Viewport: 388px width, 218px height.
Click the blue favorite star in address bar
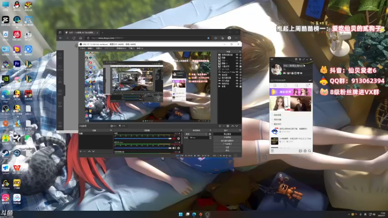209,38
